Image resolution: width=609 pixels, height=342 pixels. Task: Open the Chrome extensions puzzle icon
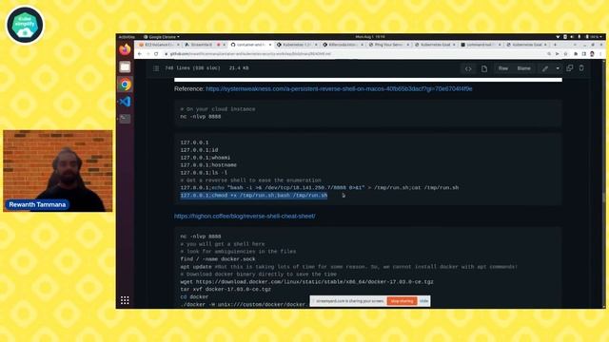tap(576, 54)
